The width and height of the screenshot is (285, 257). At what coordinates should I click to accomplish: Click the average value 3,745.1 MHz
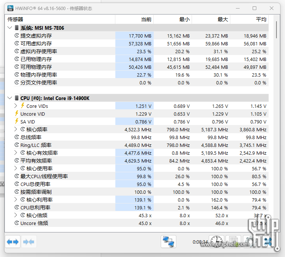(253, 145)
